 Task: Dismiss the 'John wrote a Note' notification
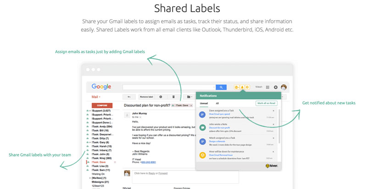pyautogui.click(x=273, y=124)
